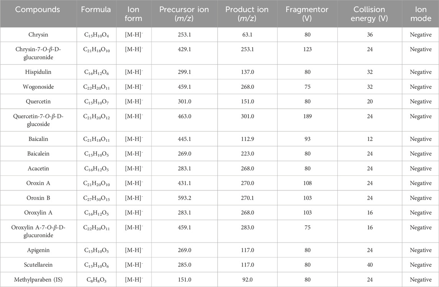Select the Quercetin-7-O-β-D-glucoside cell
This screenshot has height=287, width=439.
(38, 120)
